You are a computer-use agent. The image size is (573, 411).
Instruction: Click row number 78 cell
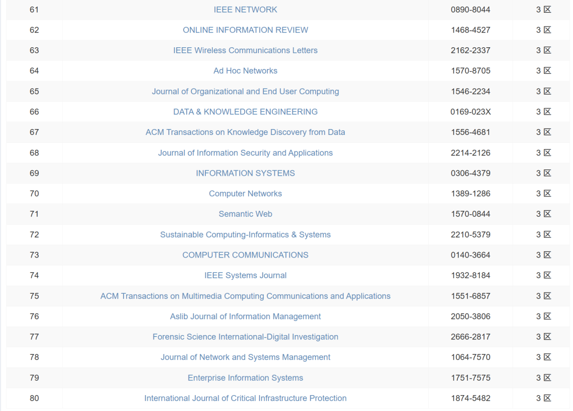tap(34, 357)
